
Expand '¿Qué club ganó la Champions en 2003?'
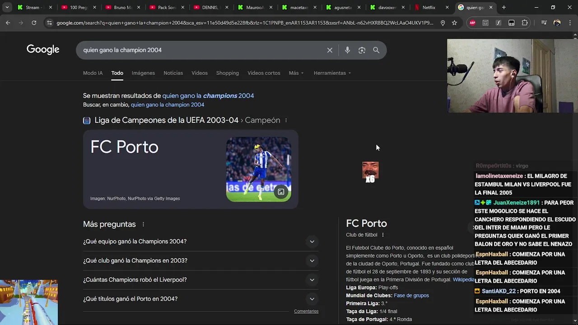[201, 260]
